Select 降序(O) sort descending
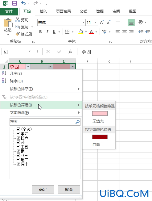 41,81
